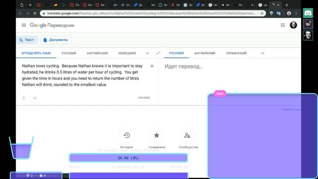318x179 pixels.
Task: Click the Google Translate extension icon
Action: (x=278, y=13)
